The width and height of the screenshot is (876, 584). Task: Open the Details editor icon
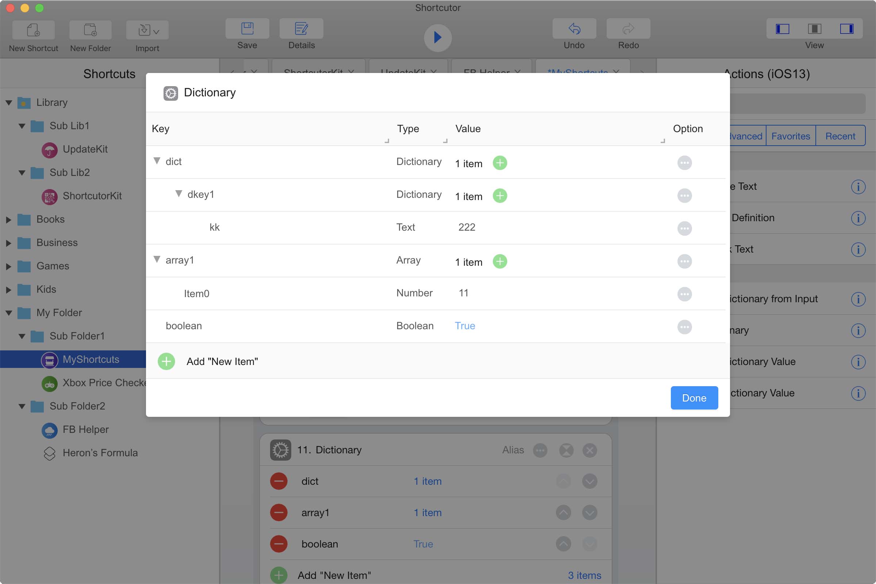pos(301,29)
